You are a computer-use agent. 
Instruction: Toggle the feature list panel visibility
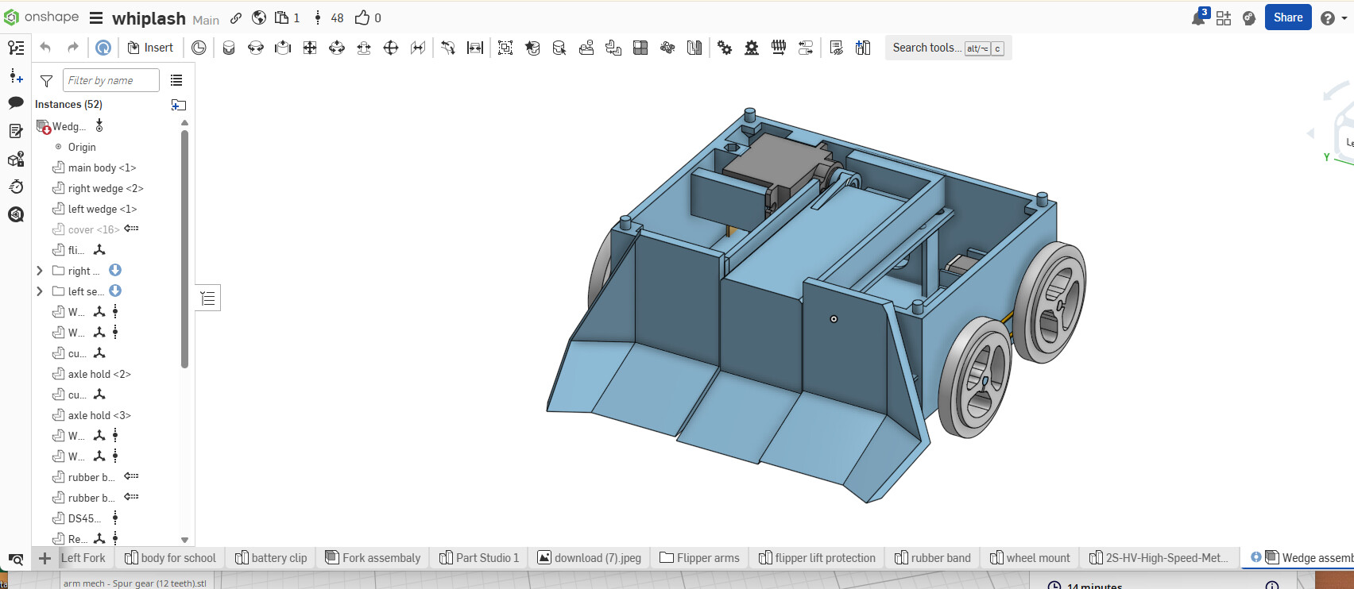(208, 298)
